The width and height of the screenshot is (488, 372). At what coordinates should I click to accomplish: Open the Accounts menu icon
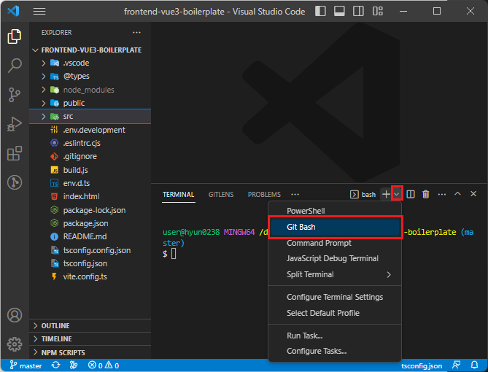(x=15, y=315)
